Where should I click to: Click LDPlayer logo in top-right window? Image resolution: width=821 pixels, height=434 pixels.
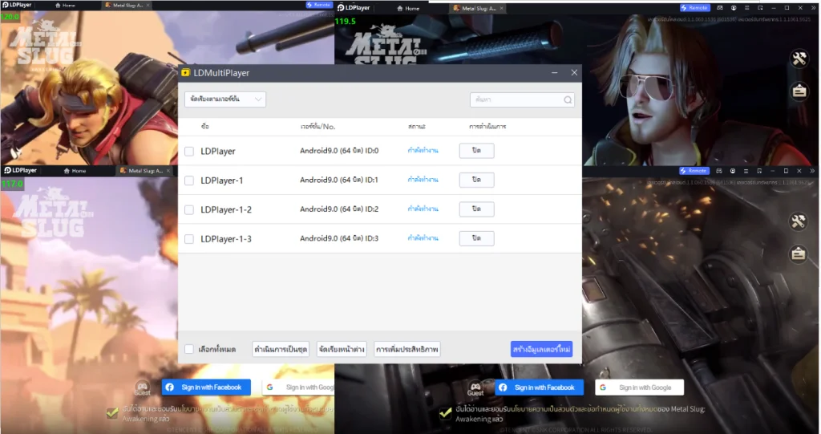[x=354, y=8]
